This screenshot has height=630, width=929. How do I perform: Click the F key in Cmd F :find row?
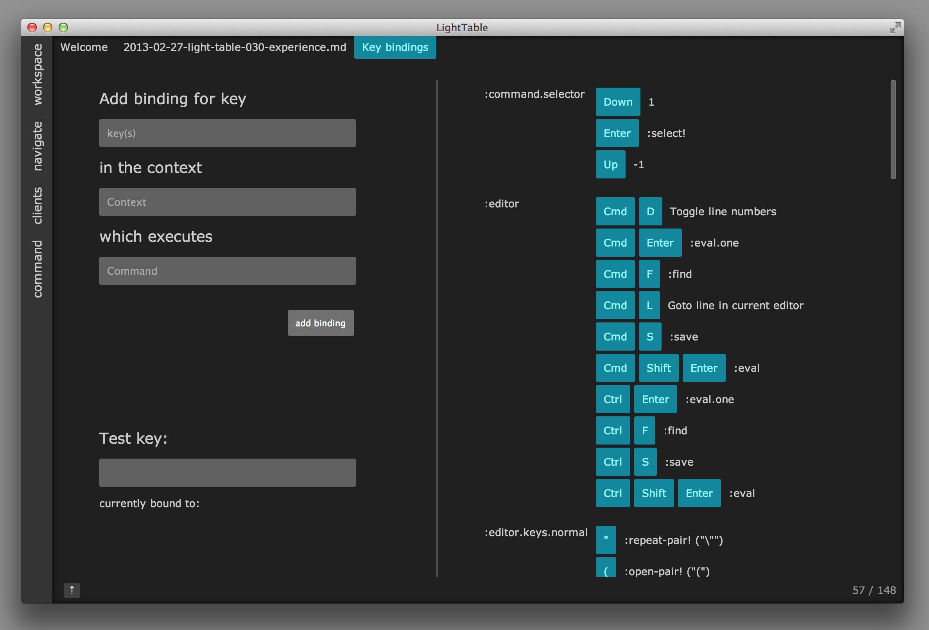pos(649,274)
